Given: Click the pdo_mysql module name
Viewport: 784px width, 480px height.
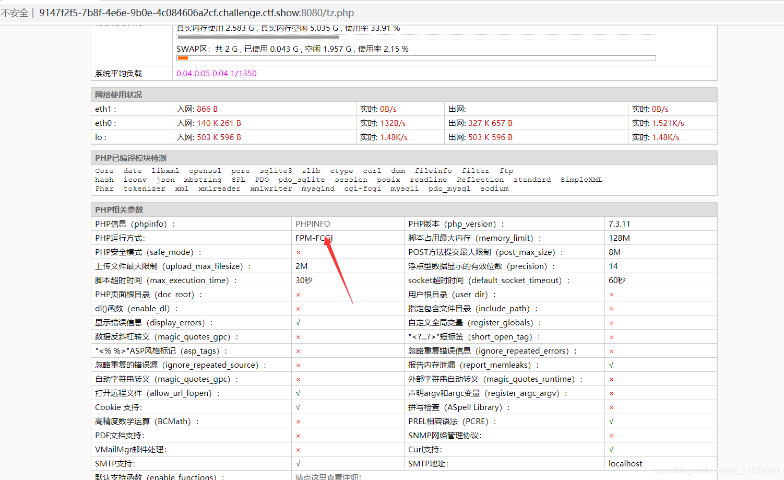Looking at the screenshot, I should (449, 189).
